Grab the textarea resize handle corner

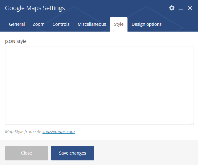(192, 123)
